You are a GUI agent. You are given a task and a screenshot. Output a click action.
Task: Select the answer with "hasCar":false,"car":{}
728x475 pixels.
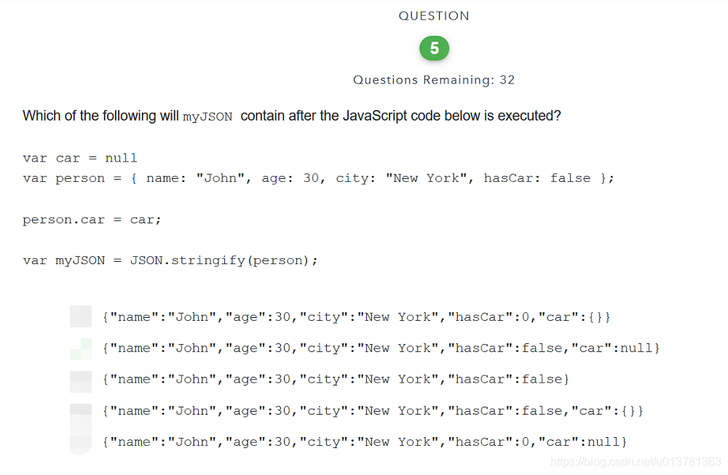[371, 410]
